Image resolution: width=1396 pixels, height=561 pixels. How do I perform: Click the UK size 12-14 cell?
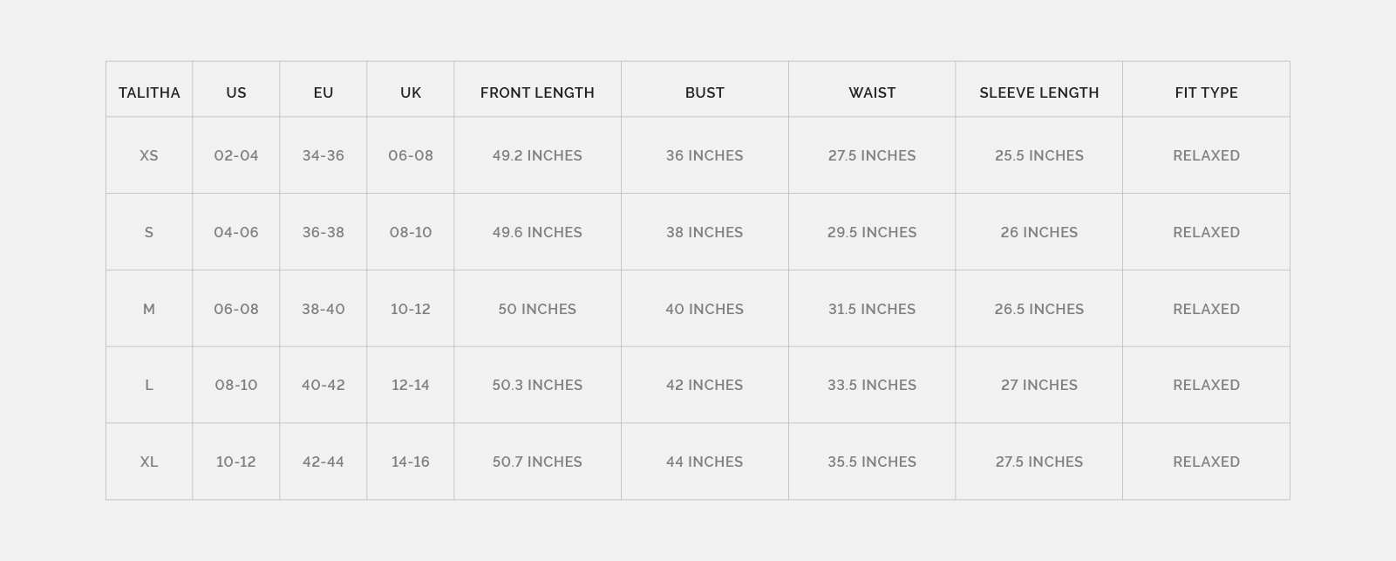[x=411, y=385]
